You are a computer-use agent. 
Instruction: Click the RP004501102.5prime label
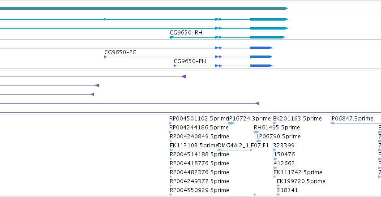point(199,119)
